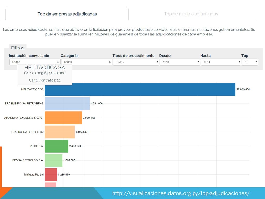Viewport: 265px width, 199px height.
Task: Click the 4.731.056 bar value
Action: pos(97,103)
